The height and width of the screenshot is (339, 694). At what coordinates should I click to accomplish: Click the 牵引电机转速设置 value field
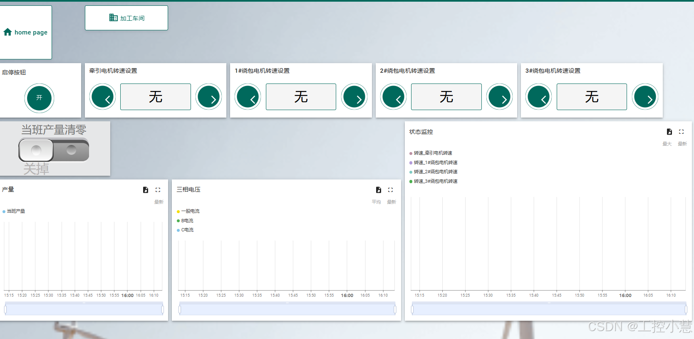[156, 97]
